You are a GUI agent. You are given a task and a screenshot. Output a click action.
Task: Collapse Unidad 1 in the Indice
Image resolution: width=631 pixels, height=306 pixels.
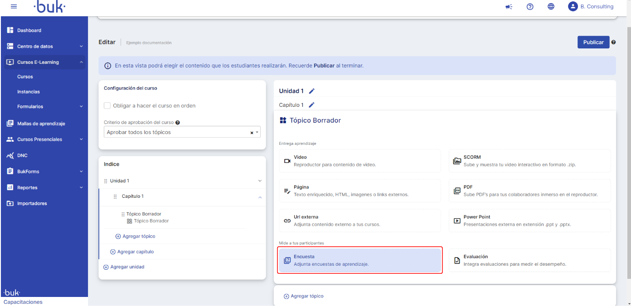pos(260,181)
